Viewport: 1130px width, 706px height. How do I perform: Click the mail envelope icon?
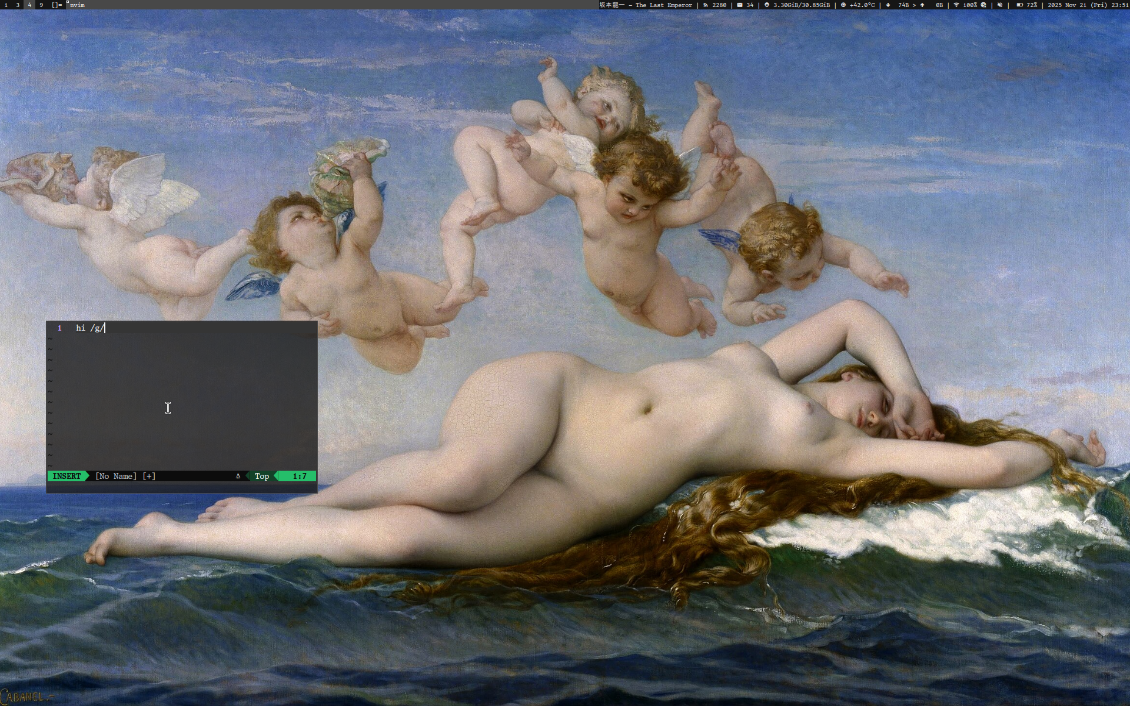coord(740,5)
